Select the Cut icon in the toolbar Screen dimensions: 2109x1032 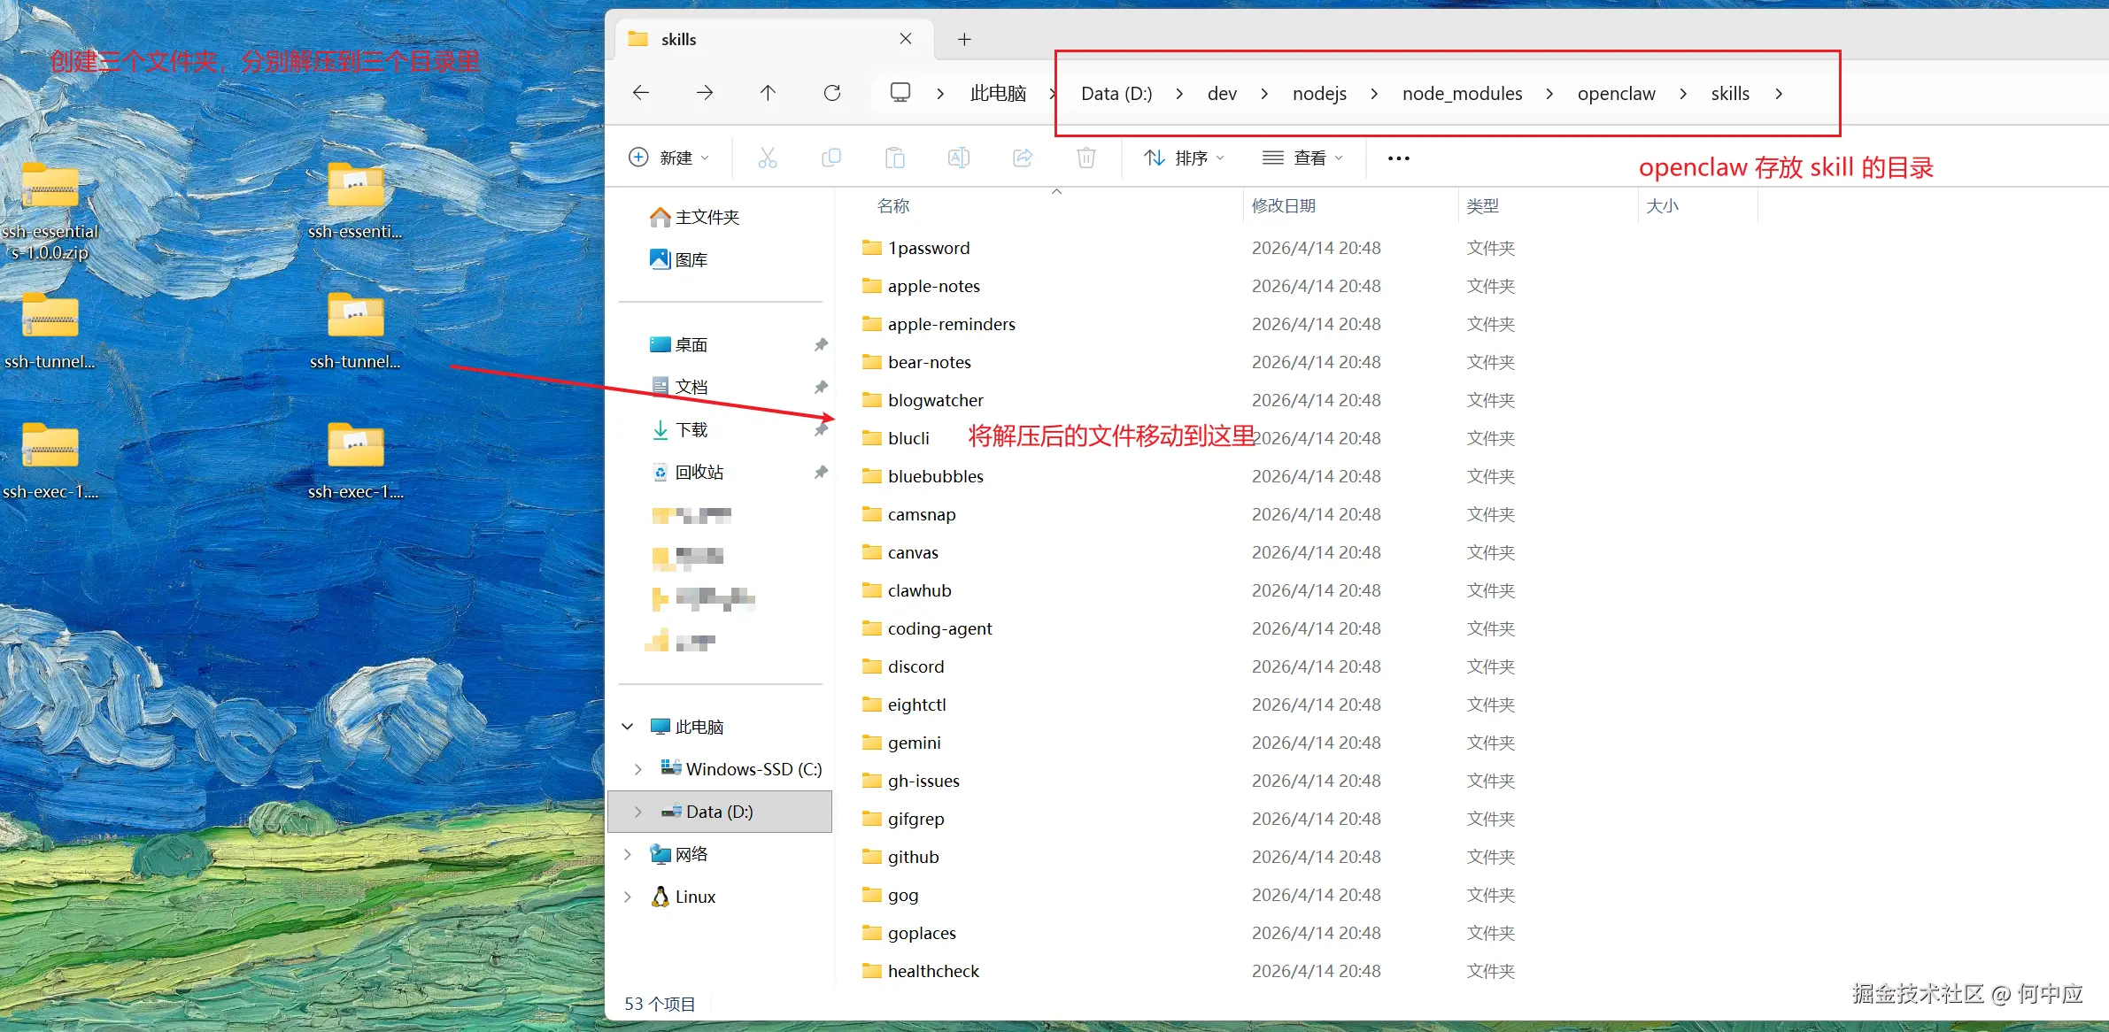(x=767, y=158)
